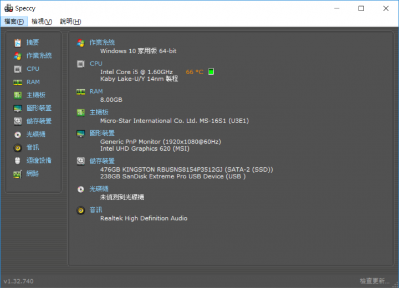Image resolution: width=399 pixels, height=288 pixels.
Task: Click the 儲存裝置 hard drive icon in sidebar
Action: click(18, 121)
